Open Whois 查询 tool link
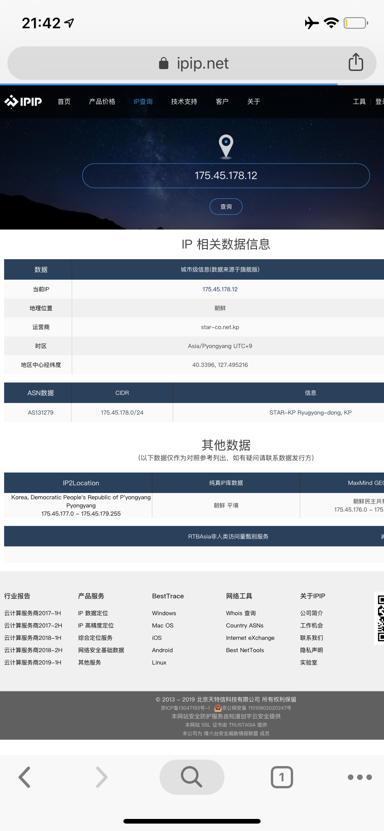Screen dimensions: 384x831 241,613
